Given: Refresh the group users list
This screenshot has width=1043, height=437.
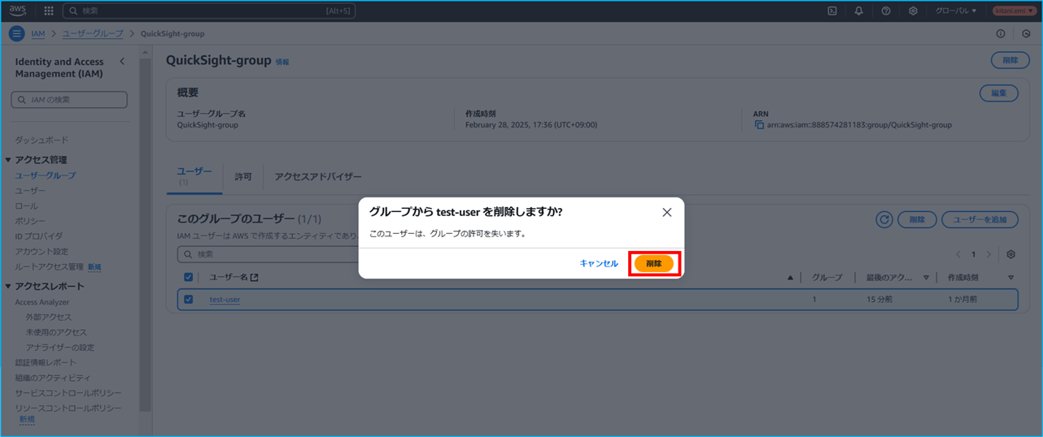Looking at the screenshot, I should click(x=884, y=219).
